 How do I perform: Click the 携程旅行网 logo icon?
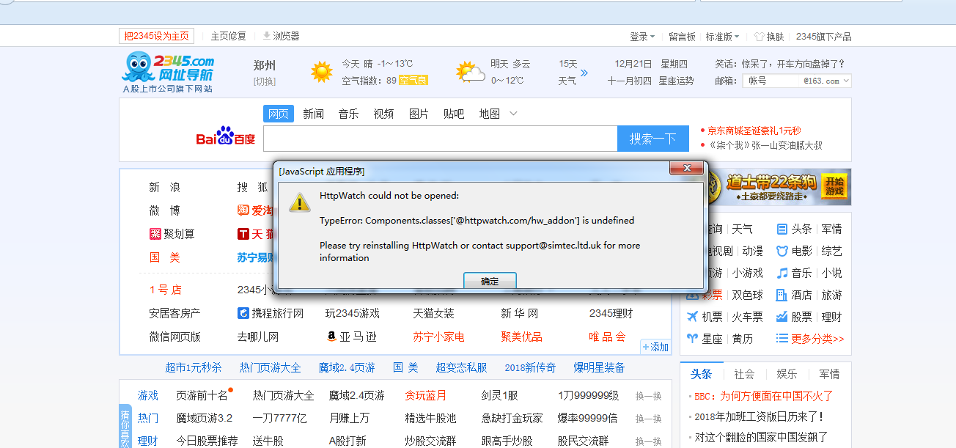pyautogui.click(x=243, y=313)
